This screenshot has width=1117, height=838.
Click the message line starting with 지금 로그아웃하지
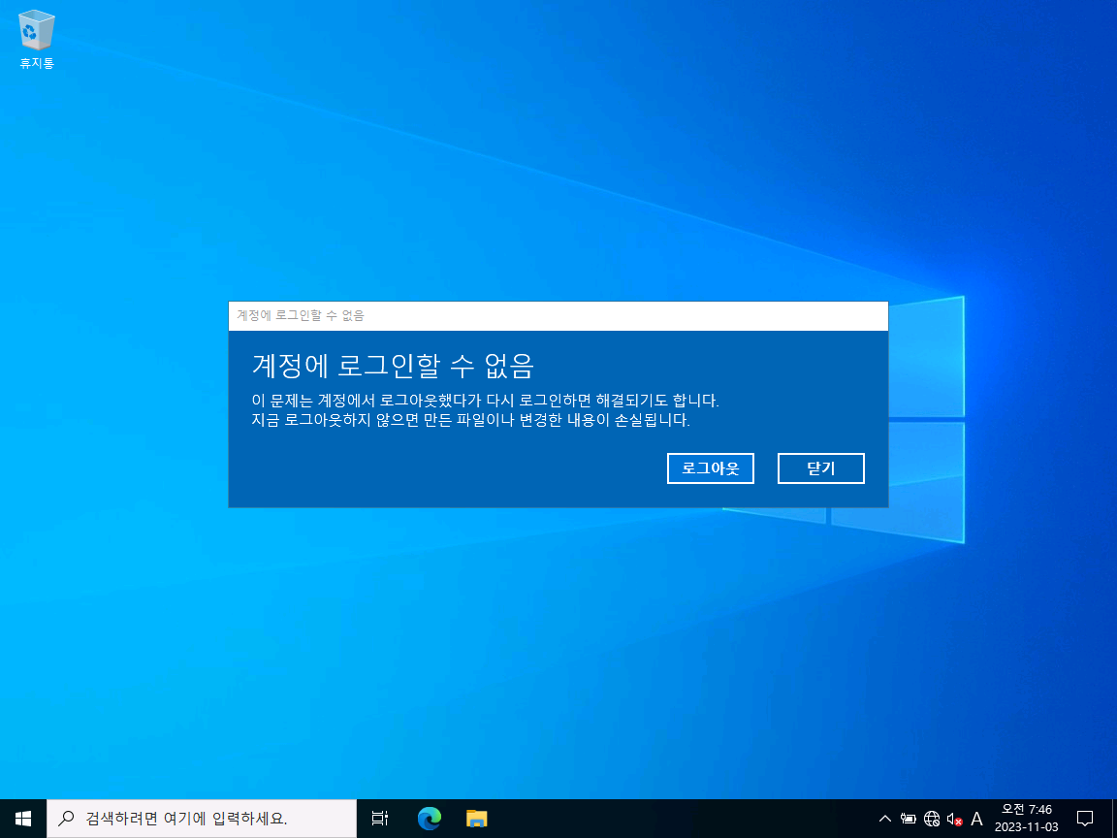471,420
